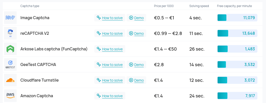Click the AWS Amazon Captcha logo
Image resolution: width=266 pixels, height=103 pixels.
point(10,96)
